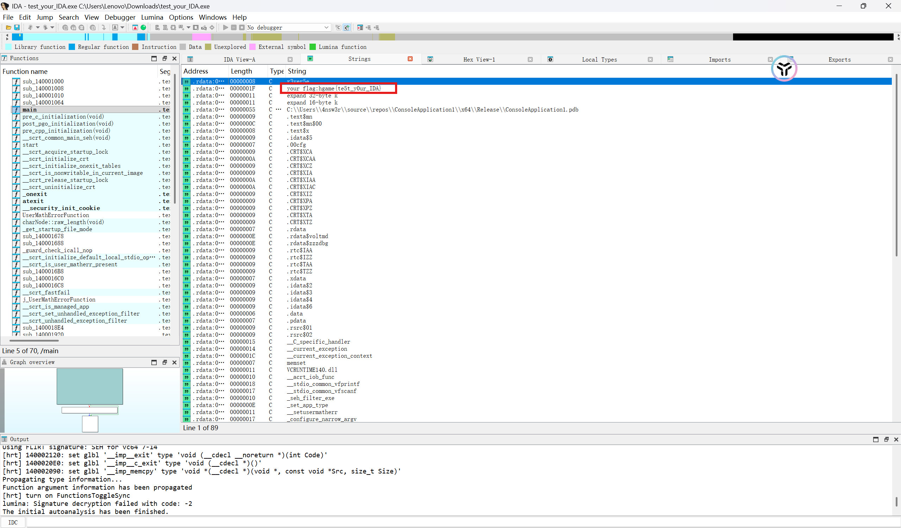Image resolution: width=901 pixels, height=528 pixels.
Task: Click the Open file folder icon
Action: (8, 27)
